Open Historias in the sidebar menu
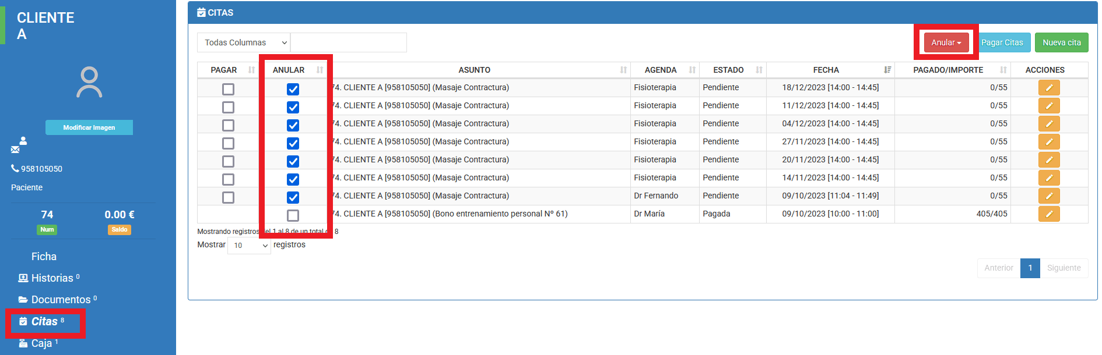1102x355 pixels. pyautogui.click(x=52, y=278)
